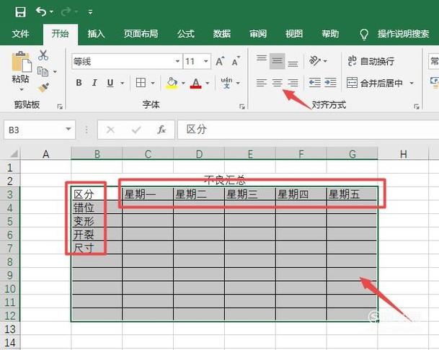The height and width of the screenshot is (350, 439).
Task: Open the 对齐方式 dialog launcher
Action: [x=417, y=107]
